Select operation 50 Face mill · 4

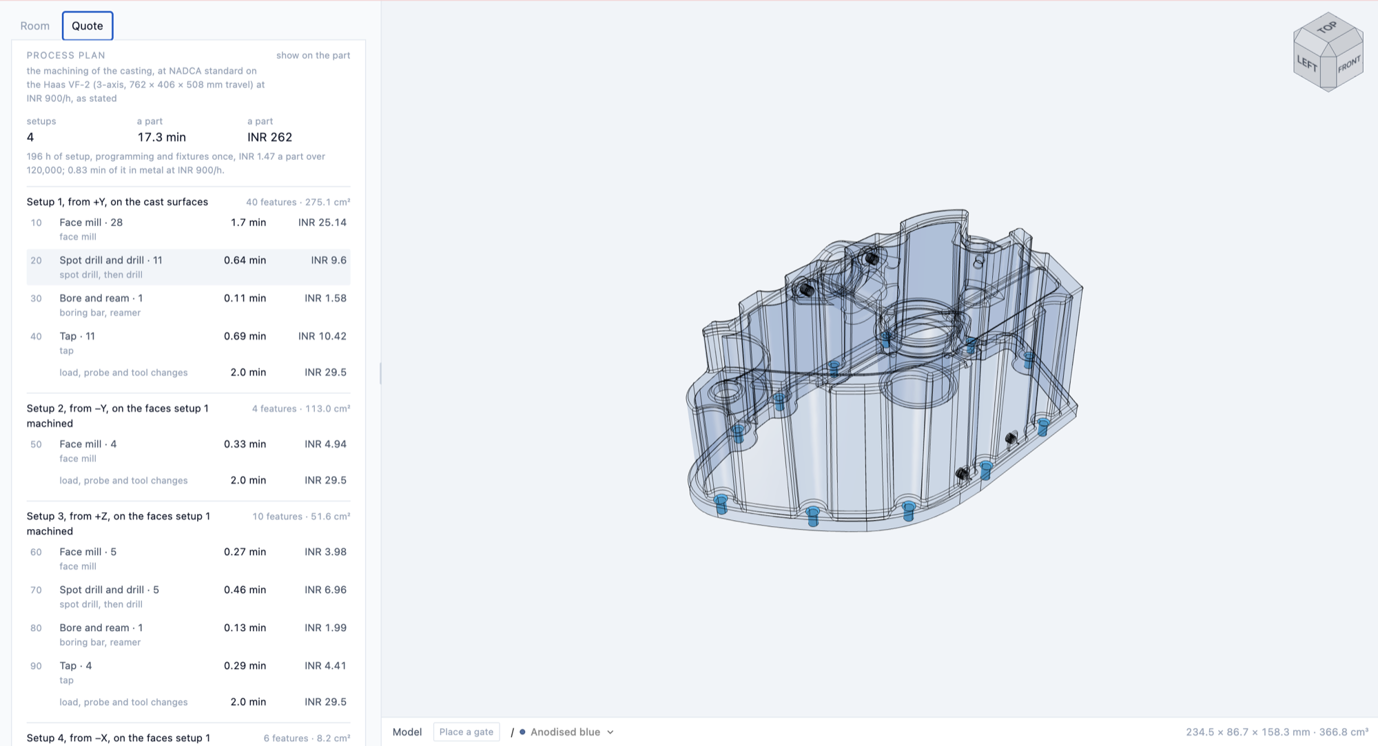coord(188,450)
